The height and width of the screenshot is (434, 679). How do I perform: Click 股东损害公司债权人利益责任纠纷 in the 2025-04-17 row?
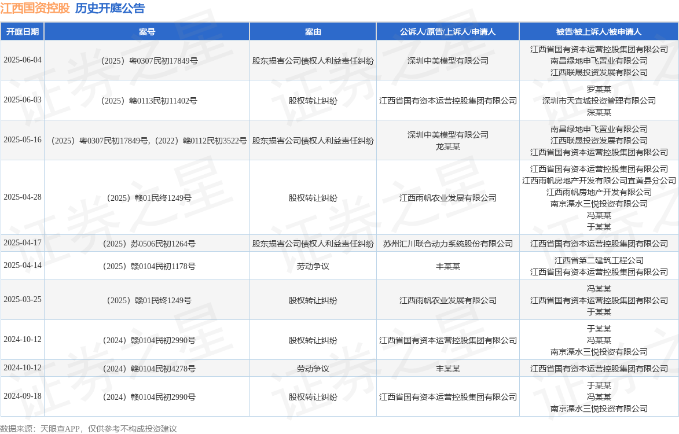point(313,244)
